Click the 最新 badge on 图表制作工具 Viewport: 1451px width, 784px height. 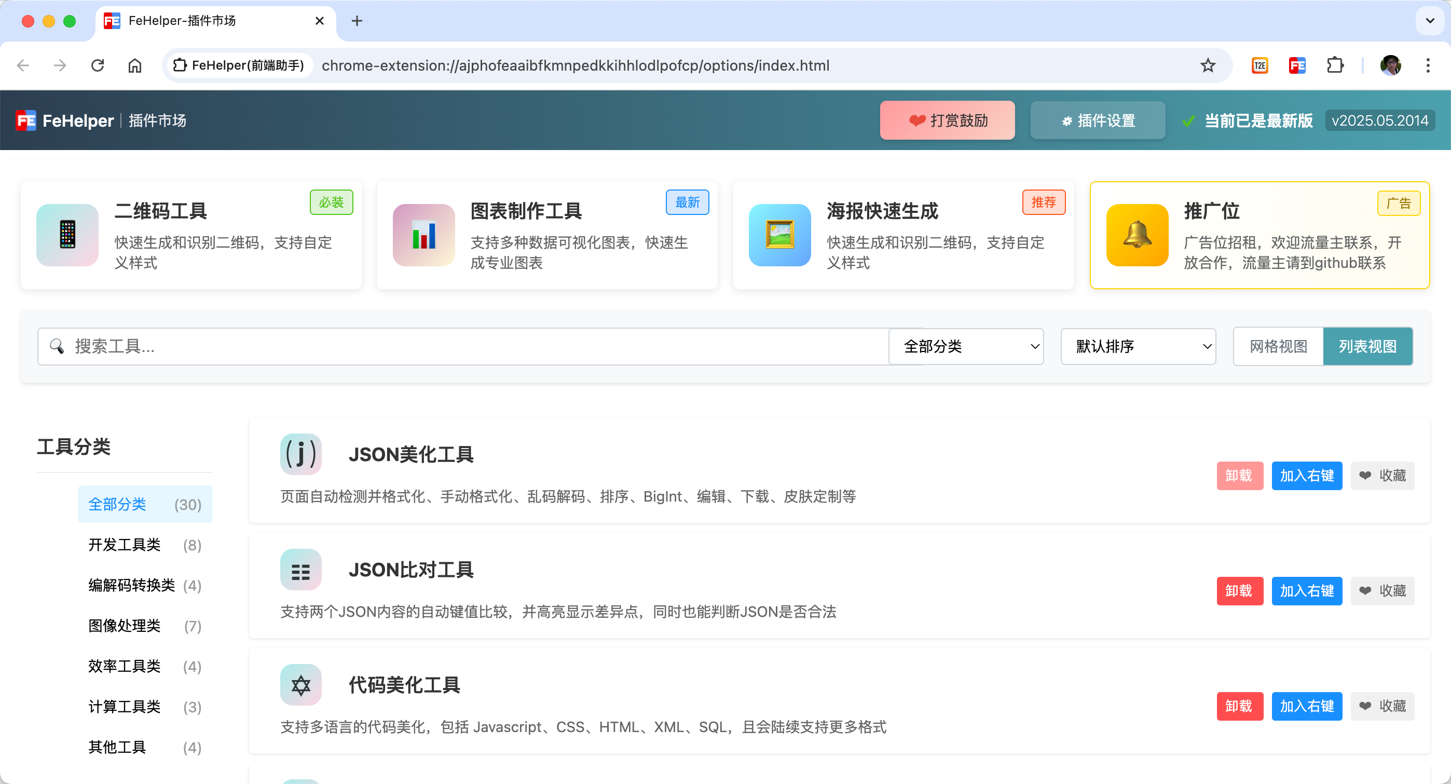[x=687, y=202]
